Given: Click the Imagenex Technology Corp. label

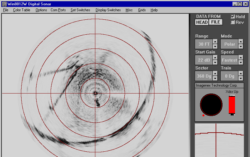Looking at the screenshot, I should point(217,85).
